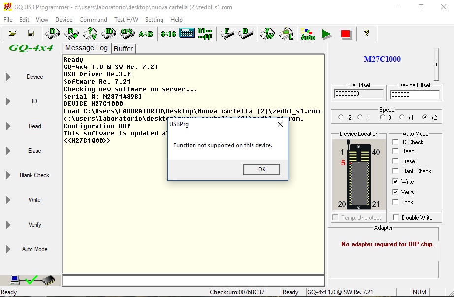454x297 pixels.
Task: Click the Erase chip toolbar icon
Action: point(227,33)
